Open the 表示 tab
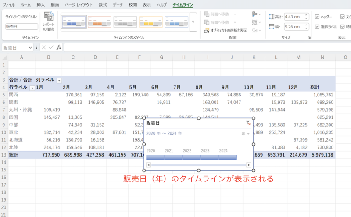Screen dimensions: 351x217 click(x=147, y=5)
